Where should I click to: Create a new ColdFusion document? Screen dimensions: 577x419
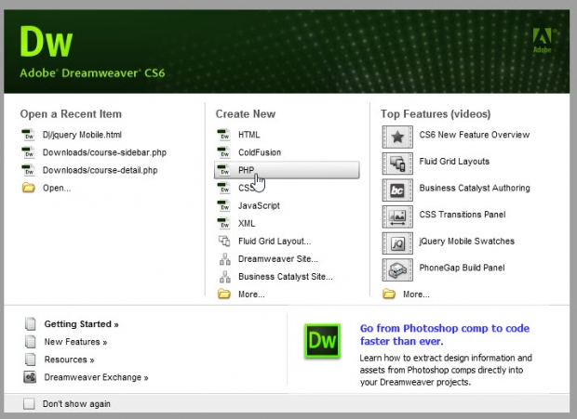[x=260, y=152]
